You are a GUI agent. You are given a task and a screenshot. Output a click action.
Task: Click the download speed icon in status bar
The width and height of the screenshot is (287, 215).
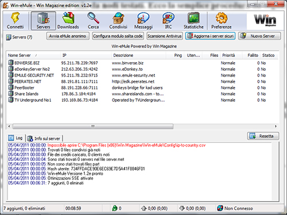click(182, 208)
